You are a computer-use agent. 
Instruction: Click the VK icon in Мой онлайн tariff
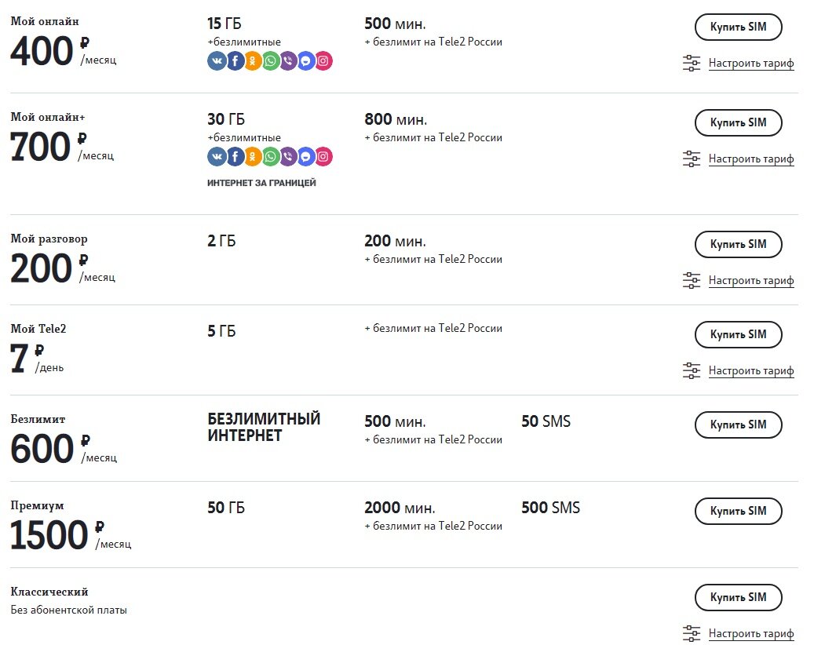click(x=217, y=61)
